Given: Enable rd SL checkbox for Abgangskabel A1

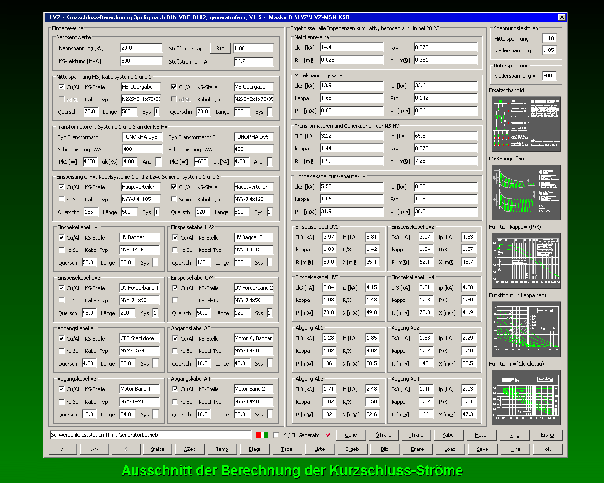Looking at the screenshot, I should pos(61,351).
